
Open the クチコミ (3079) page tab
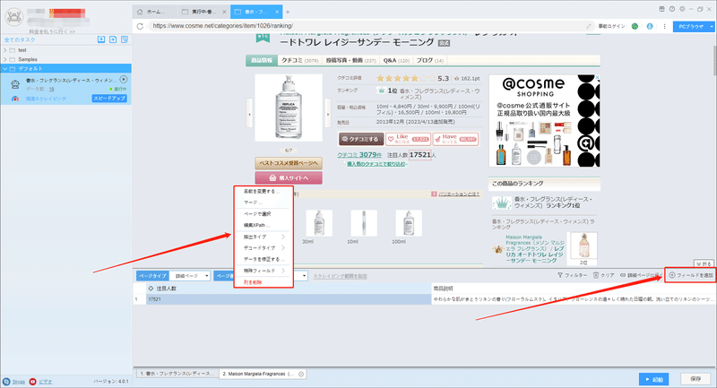[x=299, y=60]
